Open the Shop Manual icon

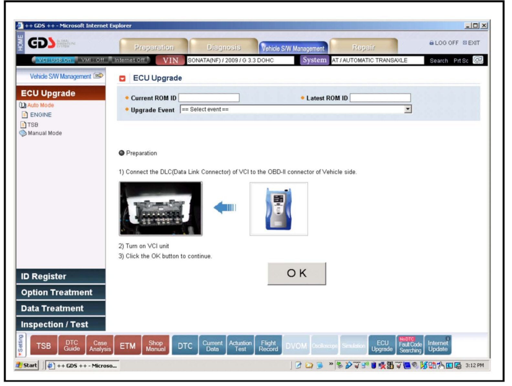point(155,346)
